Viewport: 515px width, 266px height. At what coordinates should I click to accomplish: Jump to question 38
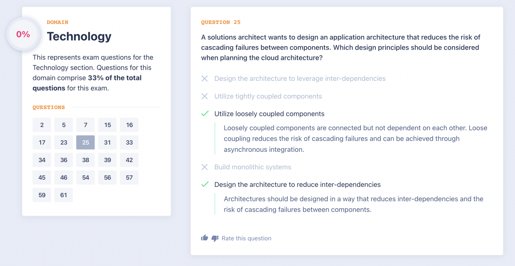coord(86,160)
